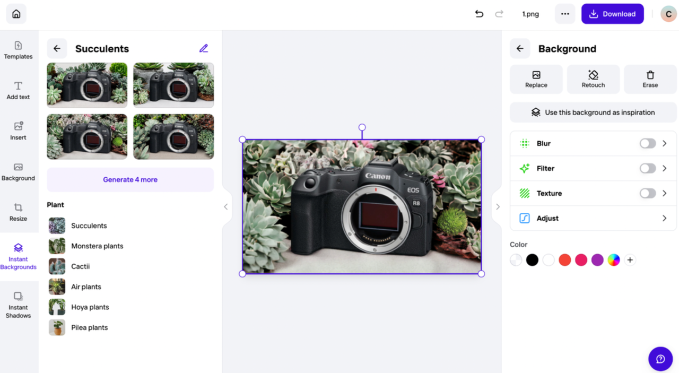This screenshot has width=679, height=373.
Task: Erase the background with Erase tool
Action: (x=650, y=79)
